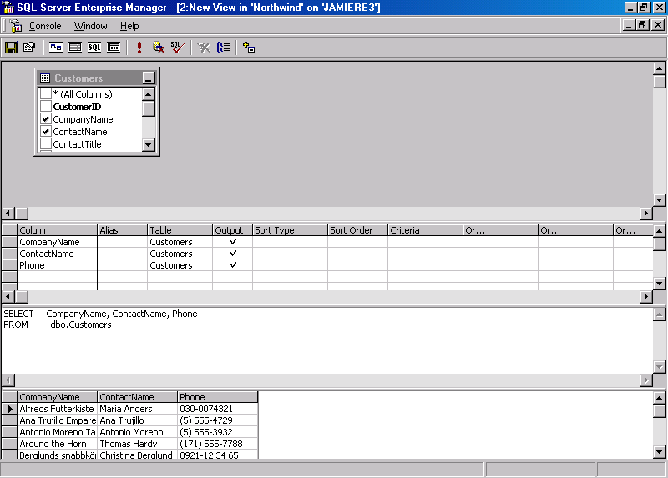Click the Customers list scroll-down arrow

[x=149, y=144]
